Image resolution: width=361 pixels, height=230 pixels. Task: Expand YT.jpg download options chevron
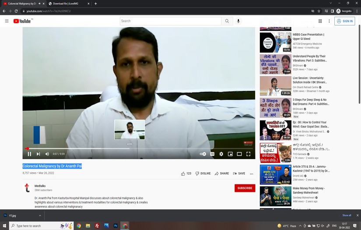tap(40, 216)
